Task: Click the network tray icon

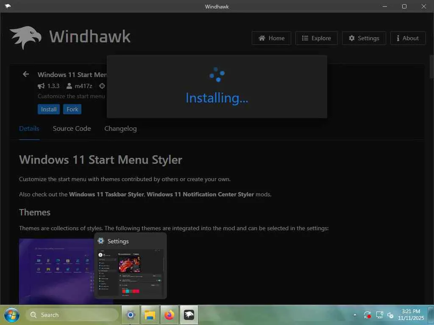Action: 379,315
